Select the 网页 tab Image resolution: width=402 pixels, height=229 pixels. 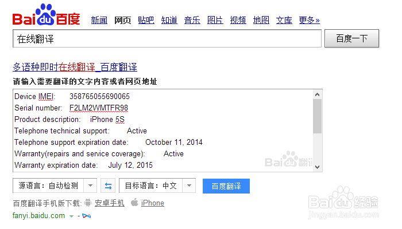click(122, 20)
